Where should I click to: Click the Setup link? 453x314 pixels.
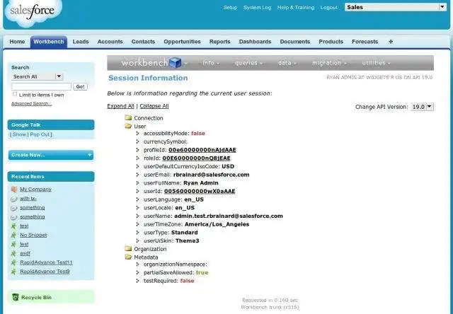pos(230,8)
